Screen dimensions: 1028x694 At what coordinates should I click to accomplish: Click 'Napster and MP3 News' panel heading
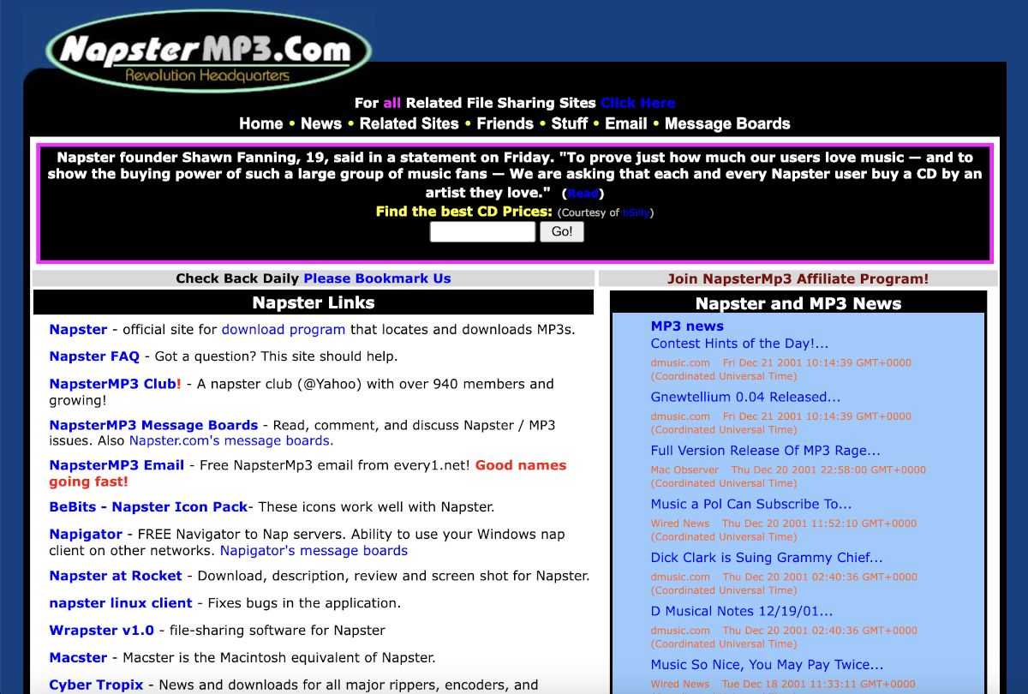798,303
